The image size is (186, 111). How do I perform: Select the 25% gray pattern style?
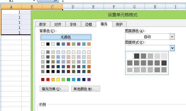[x=150, y=56]
